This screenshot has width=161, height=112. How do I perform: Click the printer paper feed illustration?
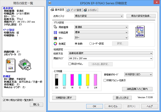[25, 65]
